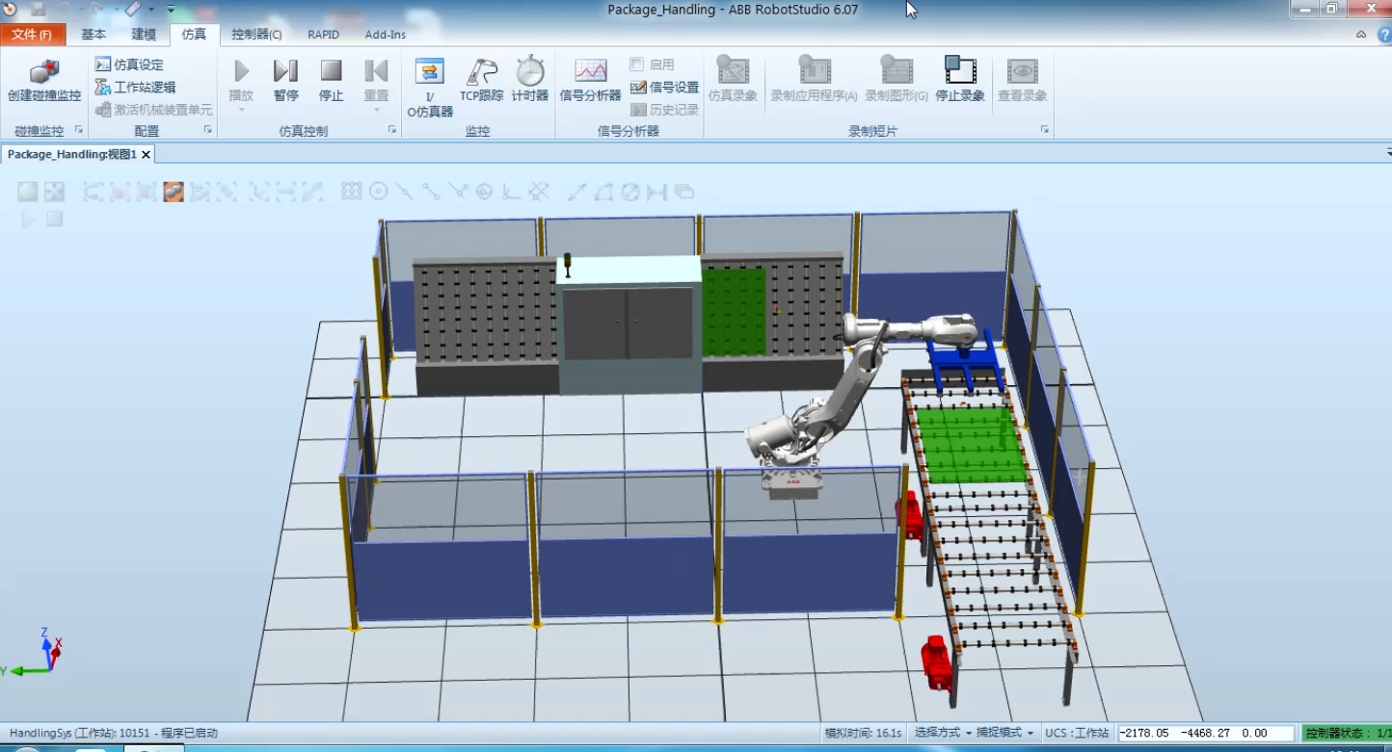Open the I/O Simulator (I/O仿真器)
The image size is (1392, 752).
pyautogui.click(x=430, y=88)
